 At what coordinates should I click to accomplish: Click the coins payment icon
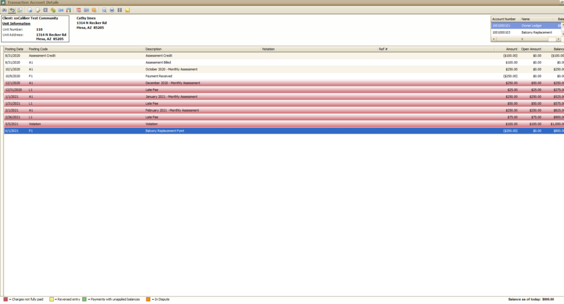pyautogui.click(x=53, y=10)
